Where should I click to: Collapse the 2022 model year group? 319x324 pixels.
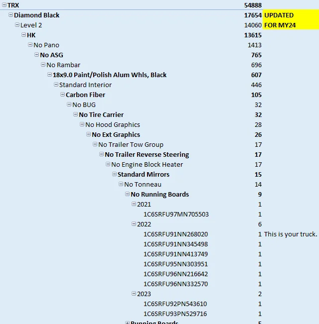click(x=134, y=224)
